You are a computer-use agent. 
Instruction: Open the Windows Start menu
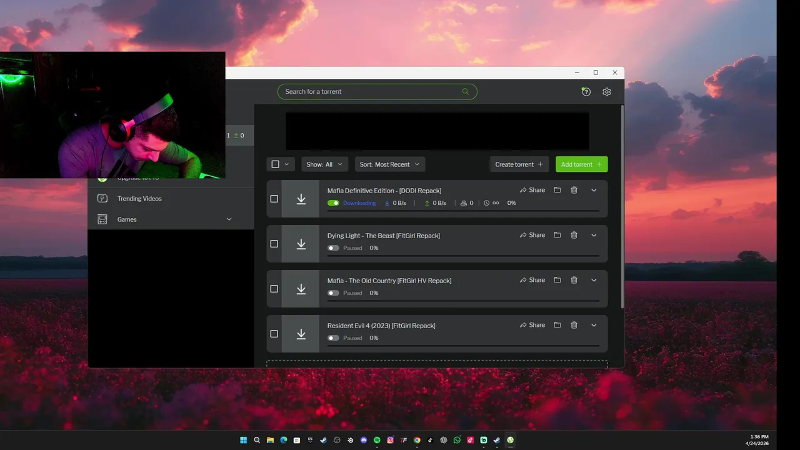[x=244, y=440]
